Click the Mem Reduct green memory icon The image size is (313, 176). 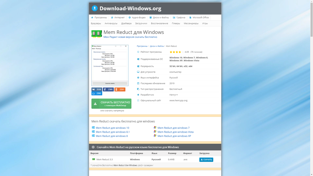(x=97, y=34)
